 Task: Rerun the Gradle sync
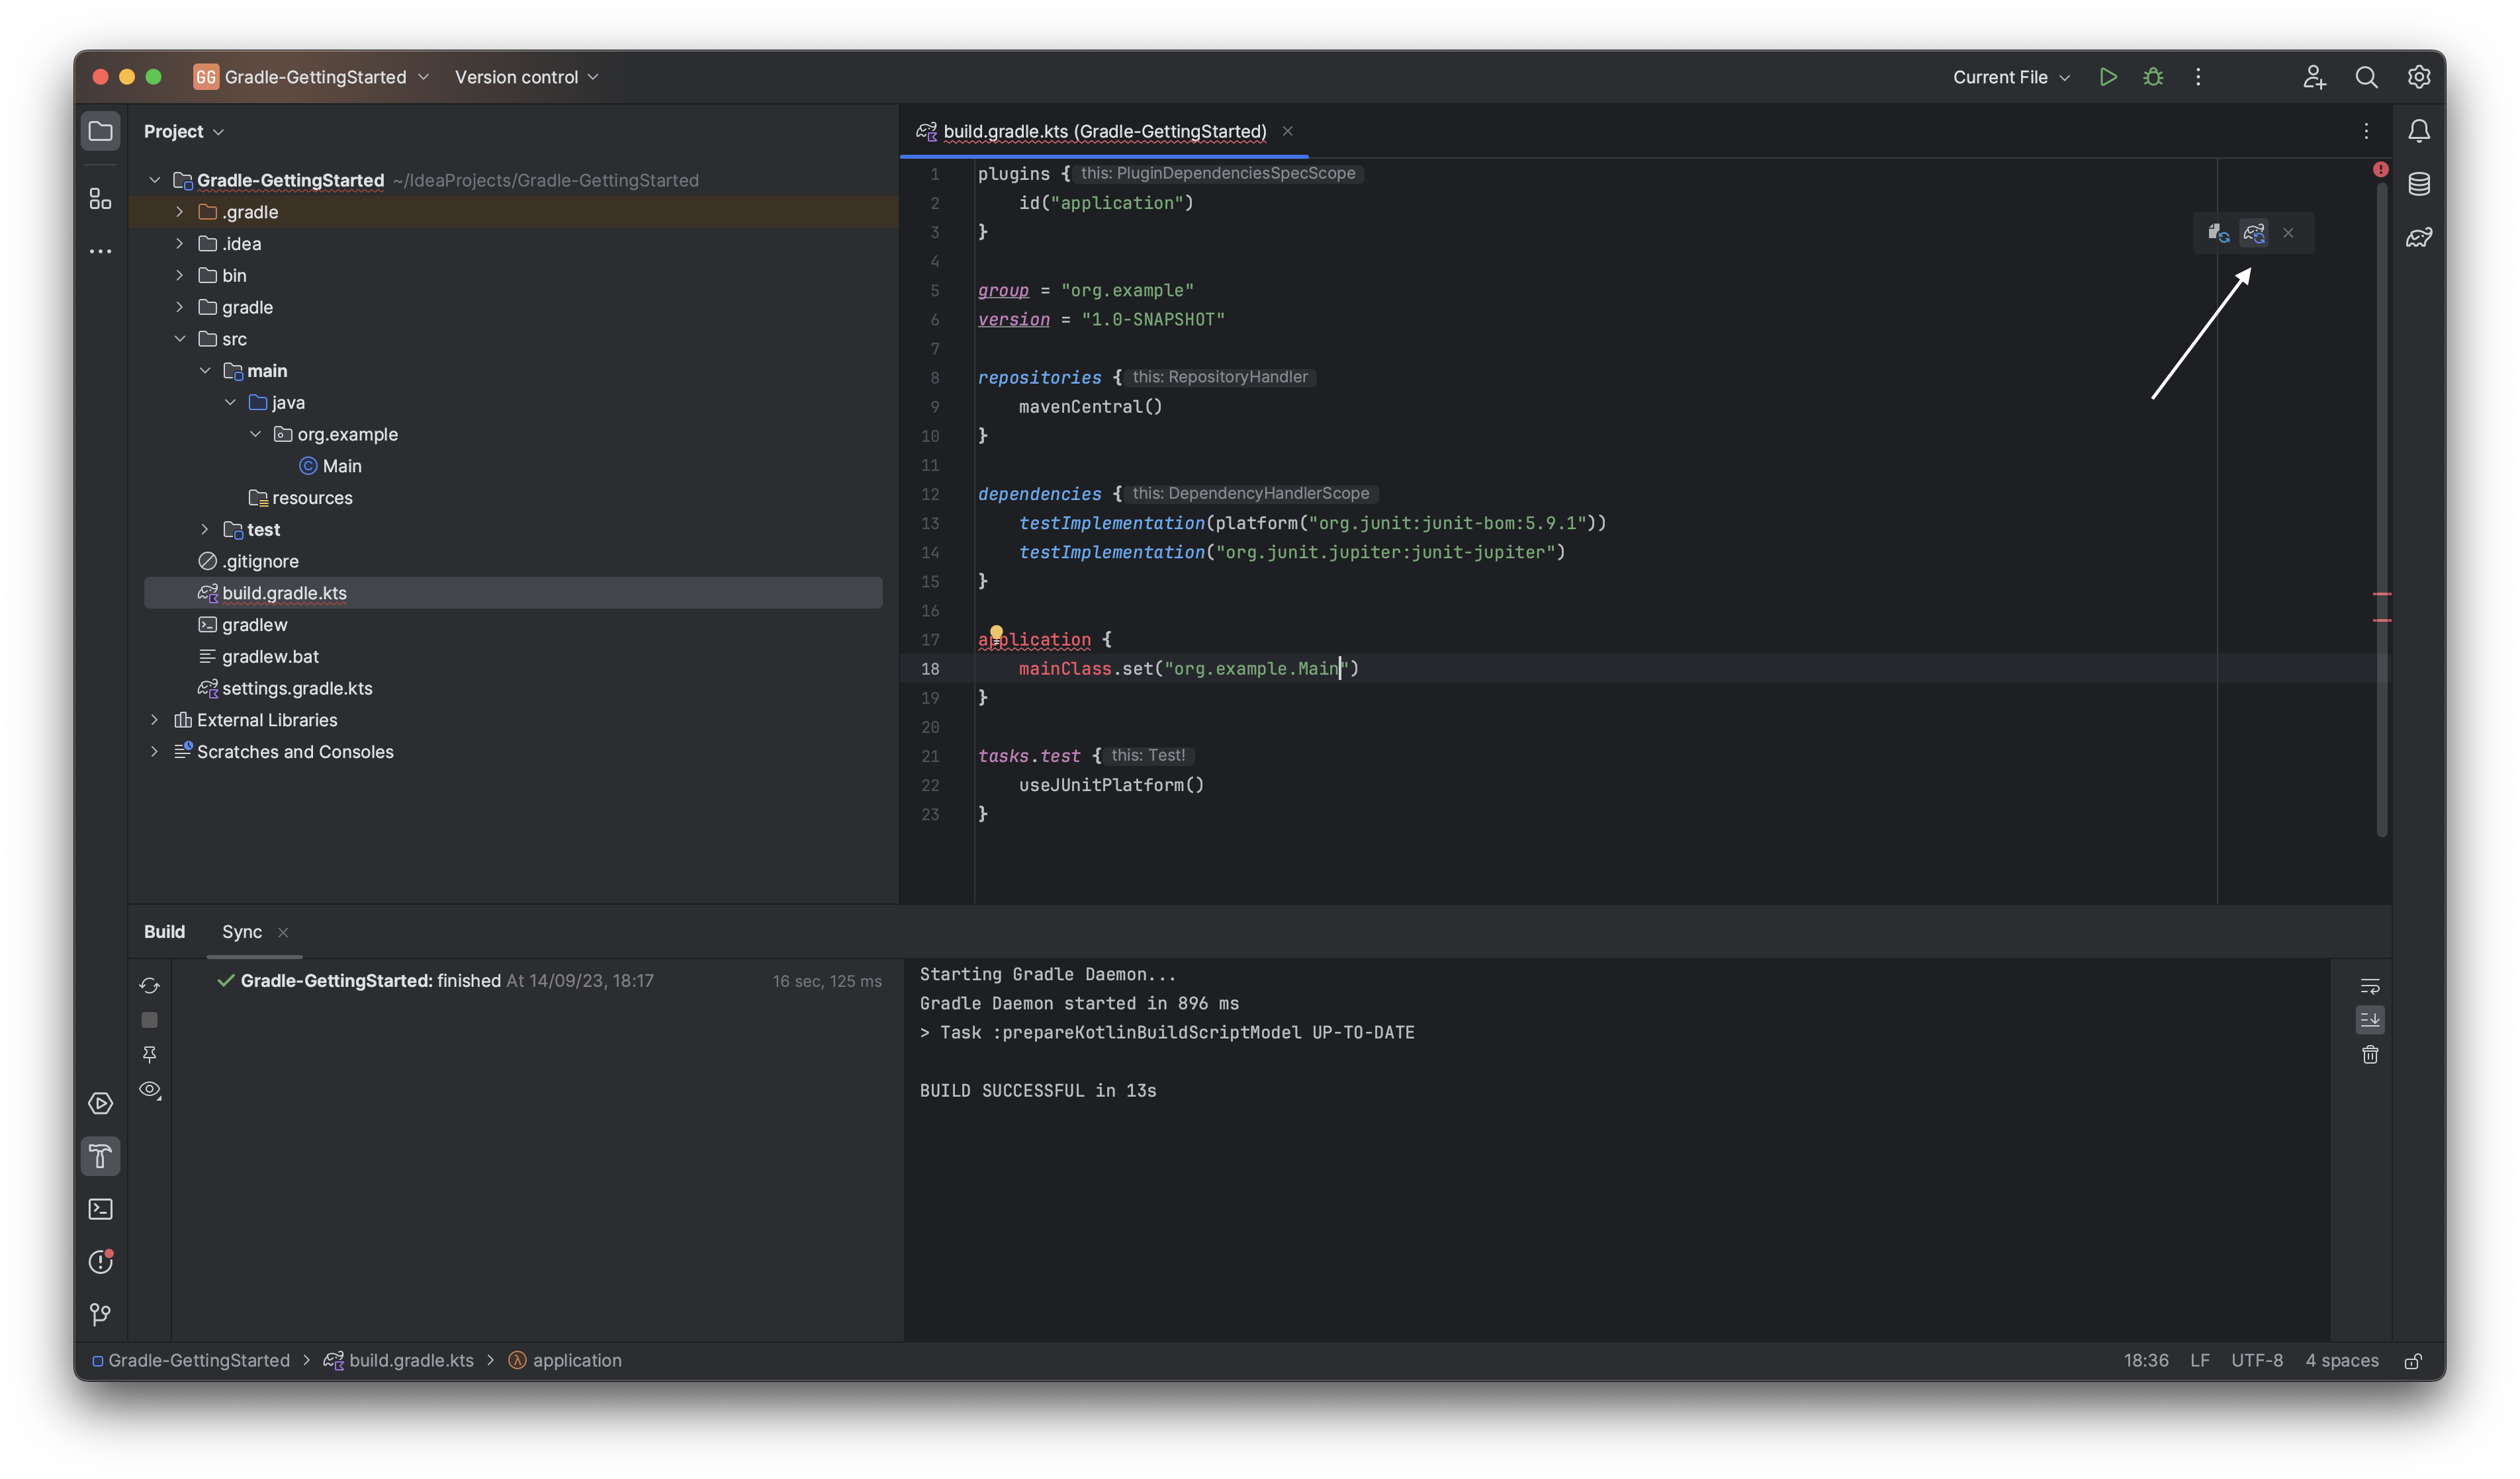tap(150, 986)
